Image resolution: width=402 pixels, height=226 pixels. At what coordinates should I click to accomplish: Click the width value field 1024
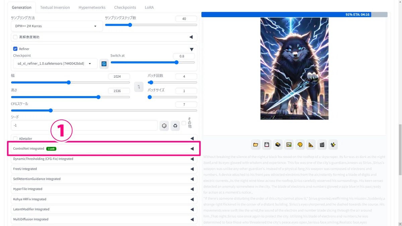tap(119, 76)
